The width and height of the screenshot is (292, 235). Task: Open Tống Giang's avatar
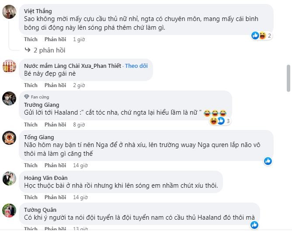(10, 137)
